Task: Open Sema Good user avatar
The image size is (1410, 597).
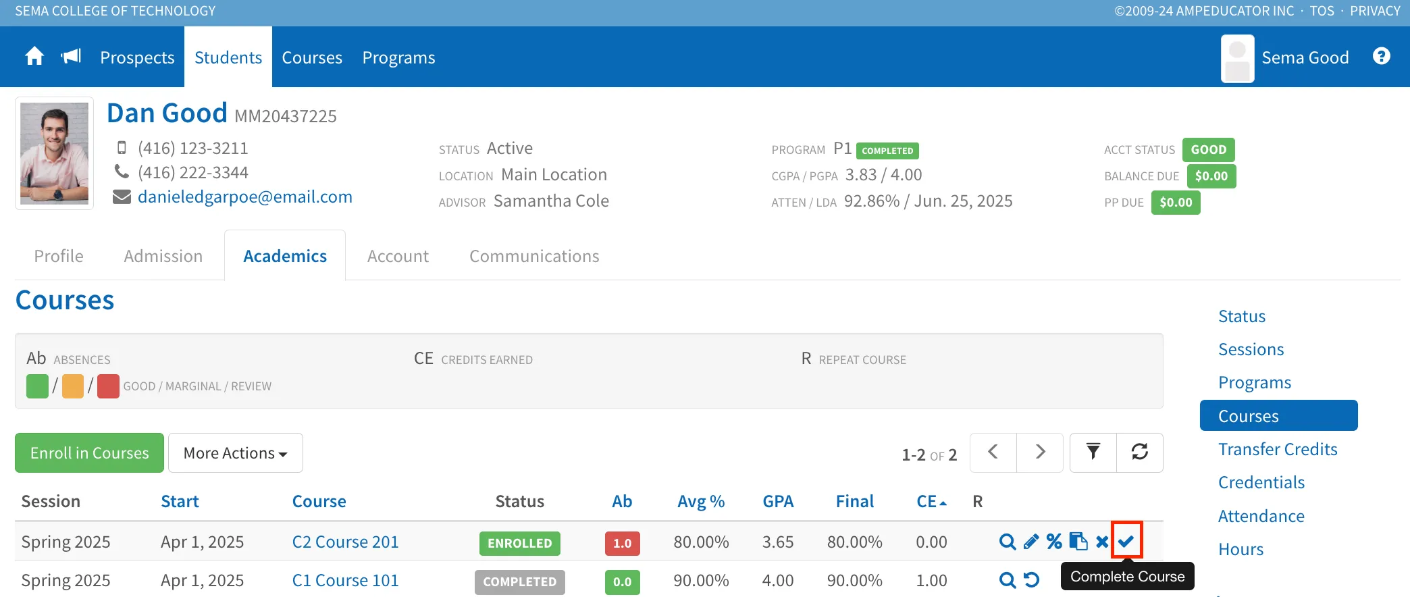Action: click(x=1238, y=59)
